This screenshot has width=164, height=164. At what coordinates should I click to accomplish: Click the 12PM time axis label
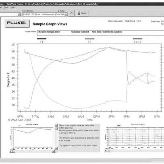[x=96, y=116]
